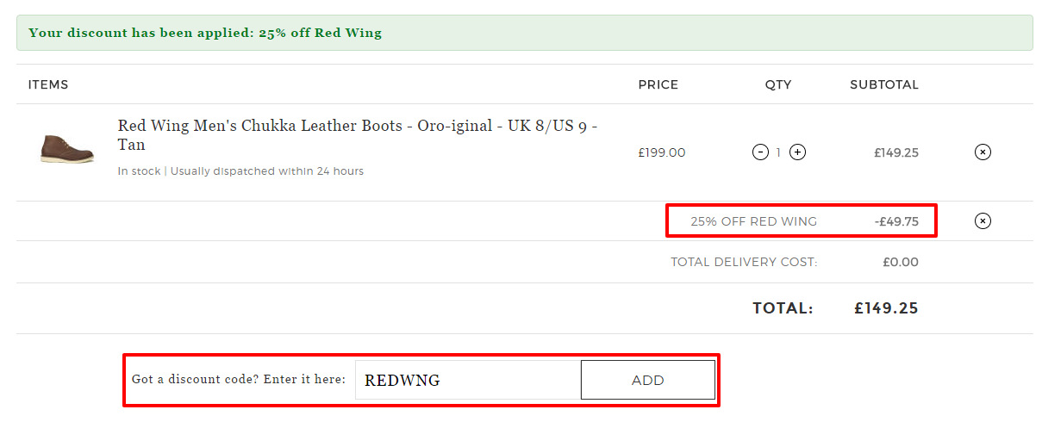The width and height of the screenshot is (1042, 422).
Task: Click the ADD discount code button
Action: [648, 380]
